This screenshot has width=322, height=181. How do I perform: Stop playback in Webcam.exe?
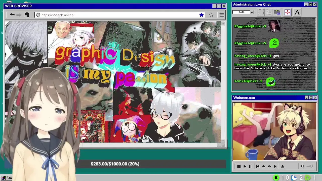click(239, 166)
